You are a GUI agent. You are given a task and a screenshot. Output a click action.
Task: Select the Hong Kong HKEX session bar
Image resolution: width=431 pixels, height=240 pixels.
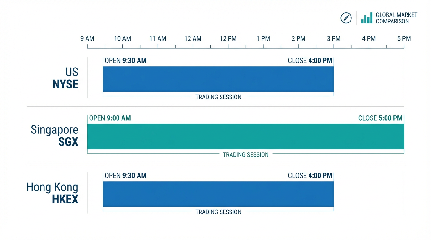[x=218, y=194]
